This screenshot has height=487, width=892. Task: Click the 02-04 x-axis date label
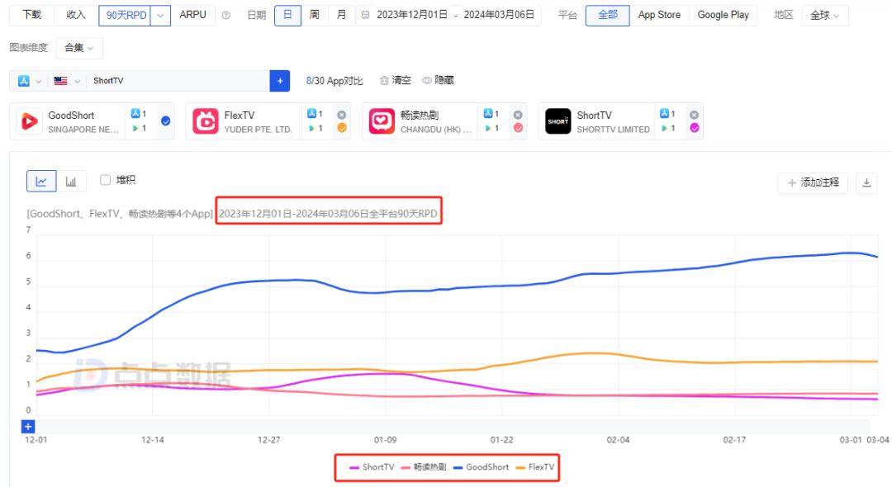tap(618, 440)
